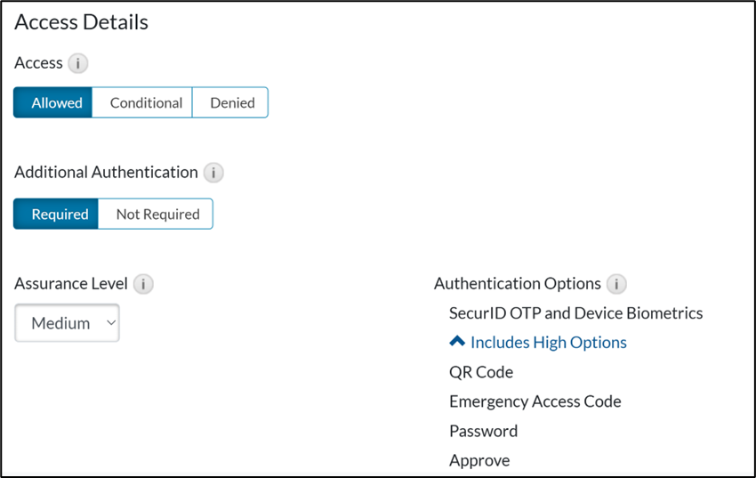The height and width of the screenshot is (478, 756).
Task: Set Access to Conditional
Action: point(146,102)
